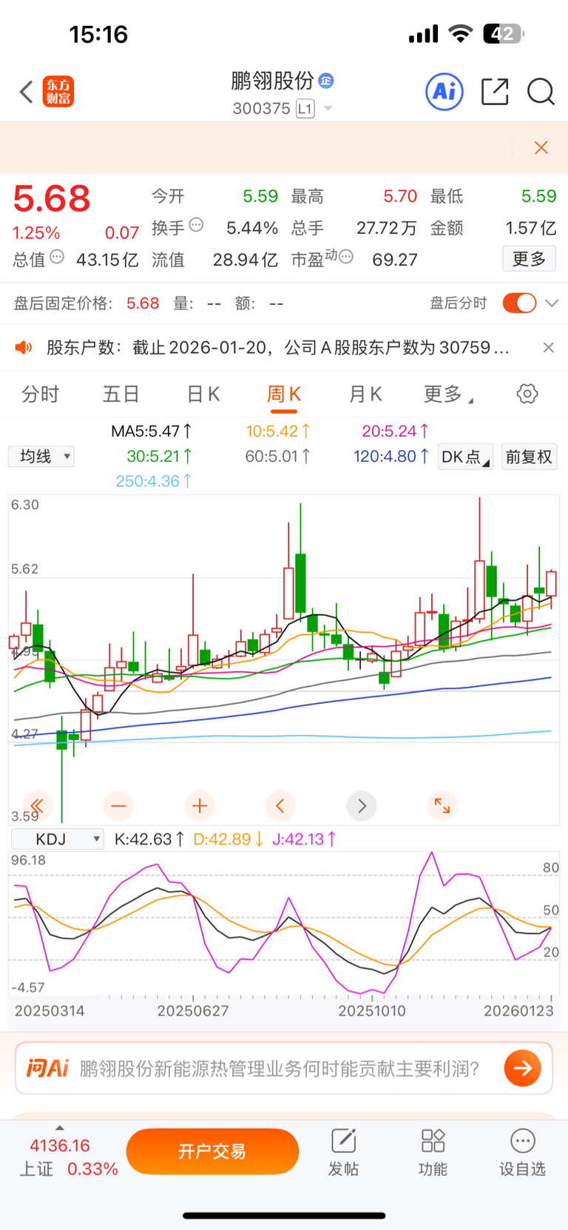Expand the 盘后分时 chevron

[552, 303]
